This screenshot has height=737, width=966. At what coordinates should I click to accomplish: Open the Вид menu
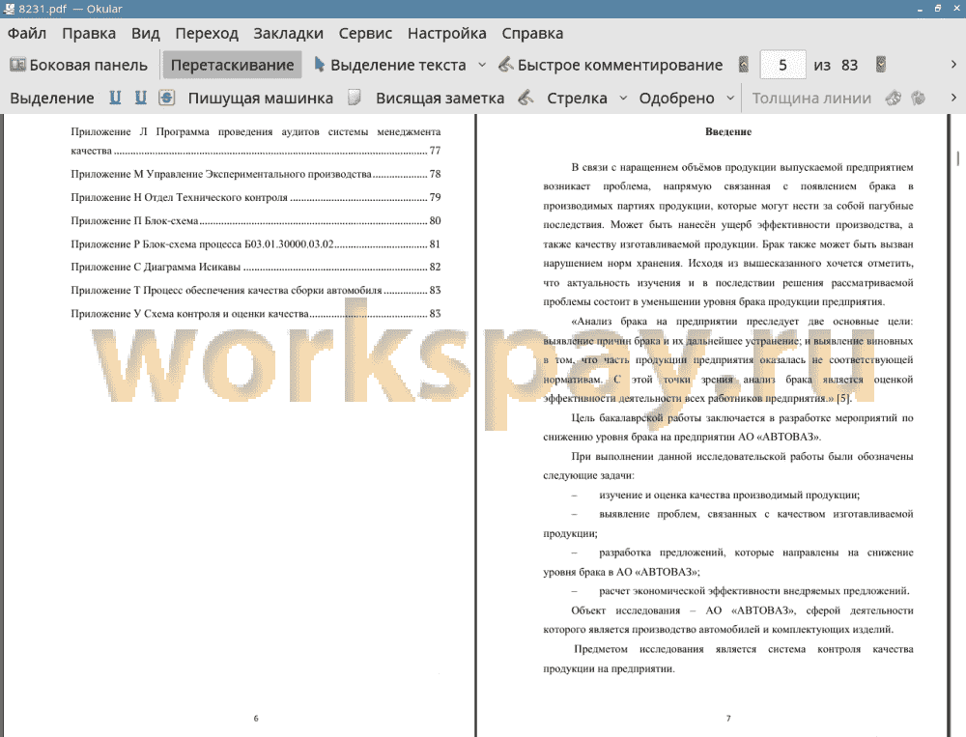pyautogui.click(x=146, y=33)
